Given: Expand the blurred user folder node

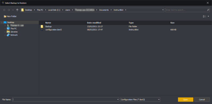Looking at the screenshot, I should pyautogui.click(x=5, y=25).
